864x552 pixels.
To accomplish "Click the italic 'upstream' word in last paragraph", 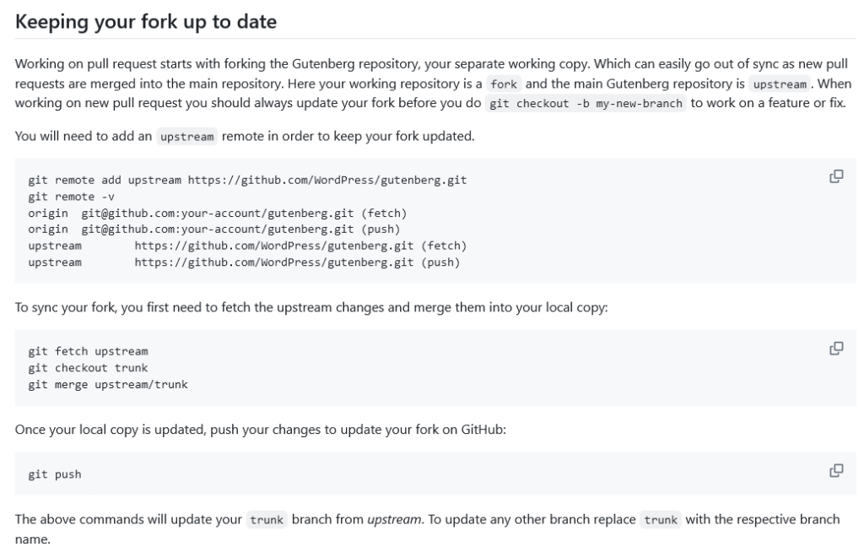I will (x=391, y=520).
